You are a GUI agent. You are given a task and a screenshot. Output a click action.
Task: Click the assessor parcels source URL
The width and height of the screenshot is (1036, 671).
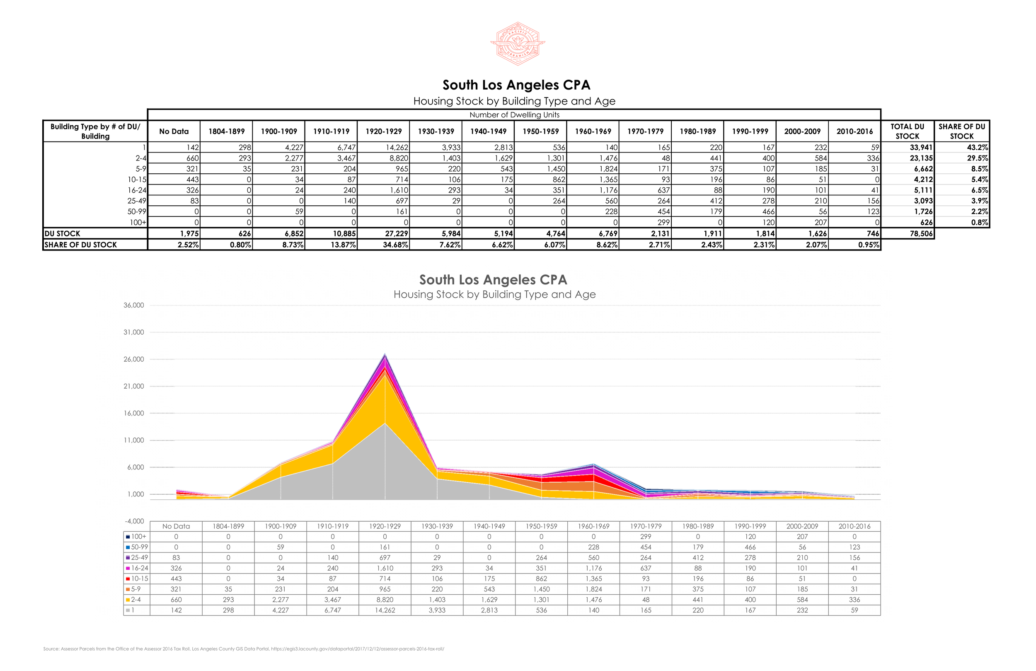pos(357,649)
